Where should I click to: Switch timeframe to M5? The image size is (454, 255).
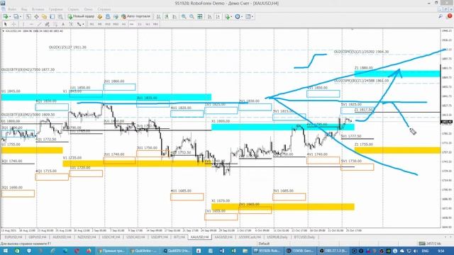click(x=99, y=24)
